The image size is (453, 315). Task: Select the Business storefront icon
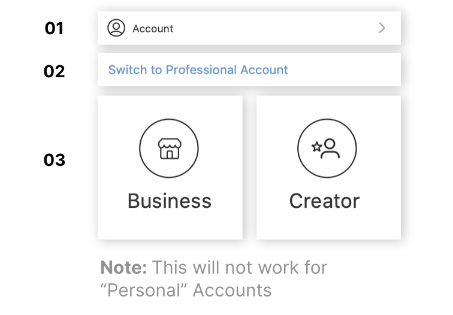point(169,149)
